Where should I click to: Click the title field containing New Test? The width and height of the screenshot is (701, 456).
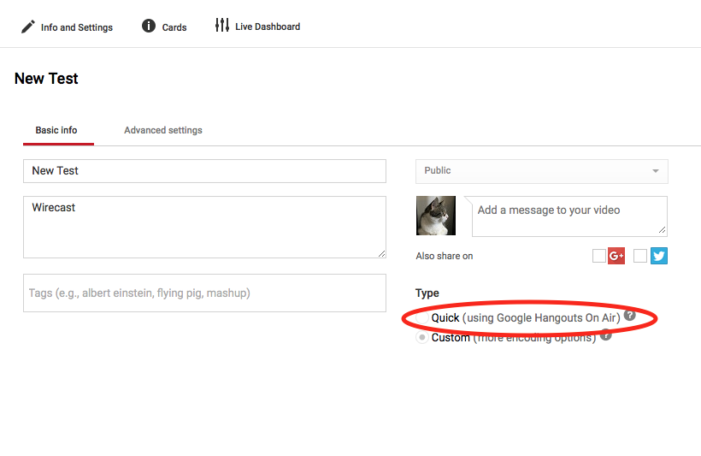point(204,171)
